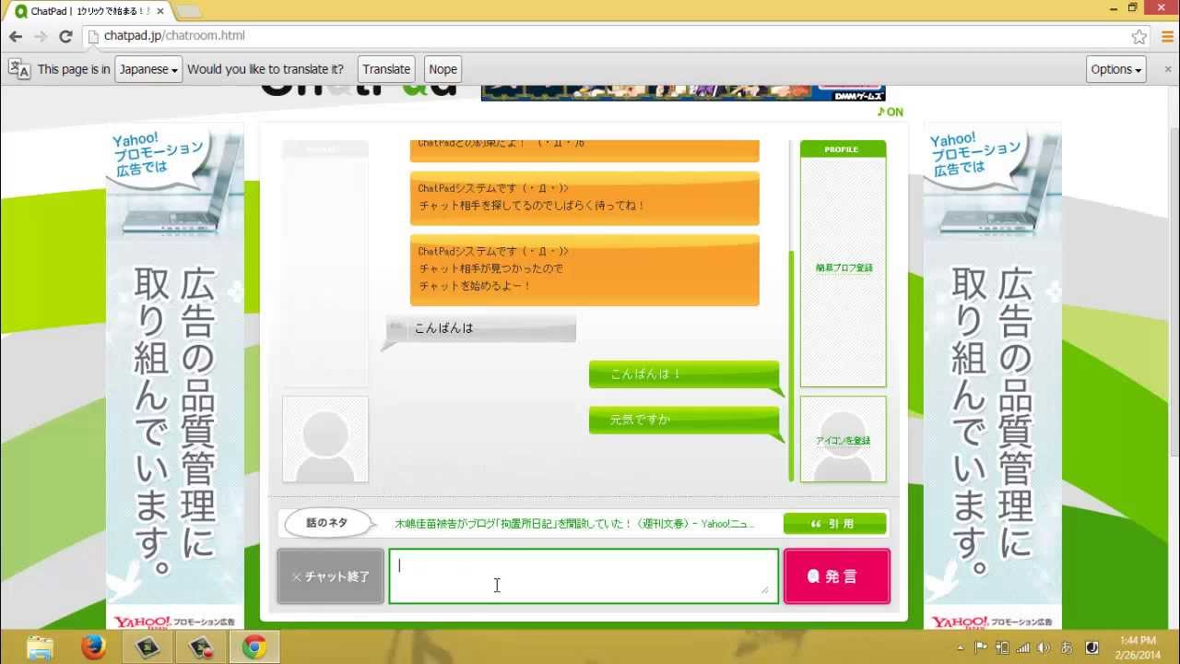Viewport: 1180px width, 664px height.
Task: Click the チャット終了 end chat button
Action: pos(330,576)
